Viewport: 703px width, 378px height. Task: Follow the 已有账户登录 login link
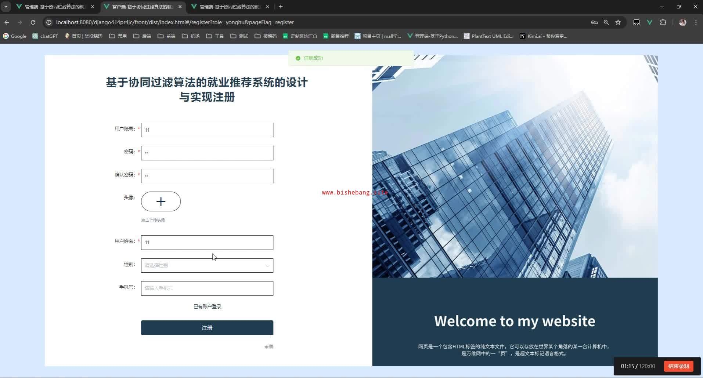pyautogui.click(x=208, y=306)
